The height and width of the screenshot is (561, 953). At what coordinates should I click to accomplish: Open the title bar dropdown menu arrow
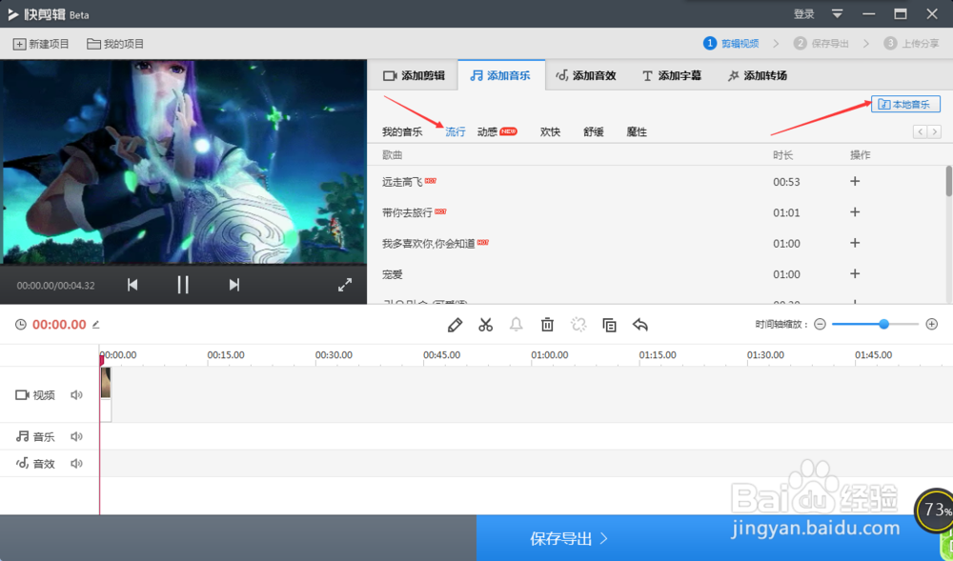(837, 14)
